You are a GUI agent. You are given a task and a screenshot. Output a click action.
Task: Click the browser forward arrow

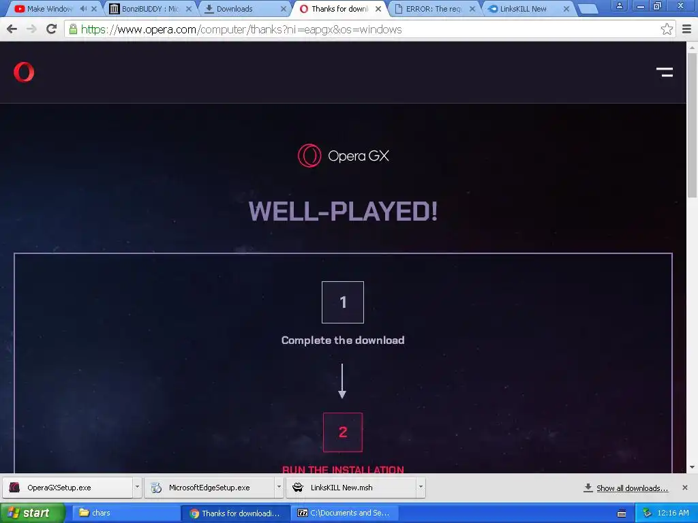tap(31, 29)
